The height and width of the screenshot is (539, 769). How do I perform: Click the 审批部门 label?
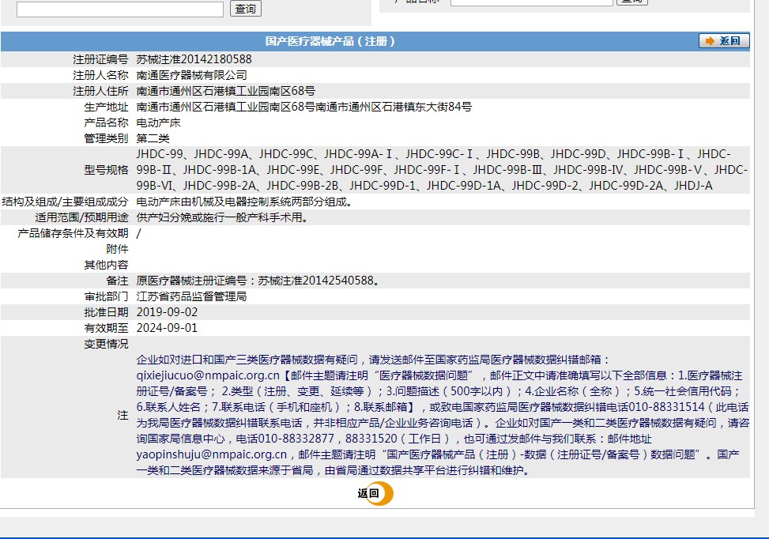click(106, 296)
